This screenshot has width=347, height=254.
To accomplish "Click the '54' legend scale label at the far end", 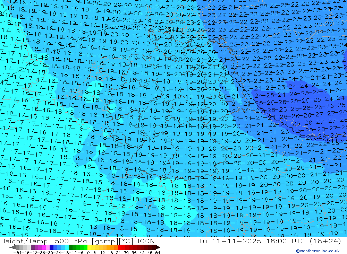I will point(158,252).
